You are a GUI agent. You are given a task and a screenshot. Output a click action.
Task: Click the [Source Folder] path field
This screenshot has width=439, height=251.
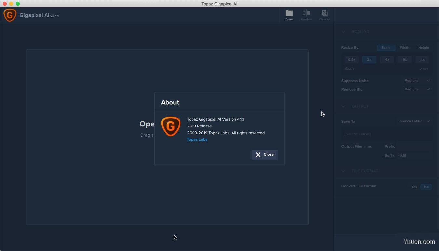[387, 134]
